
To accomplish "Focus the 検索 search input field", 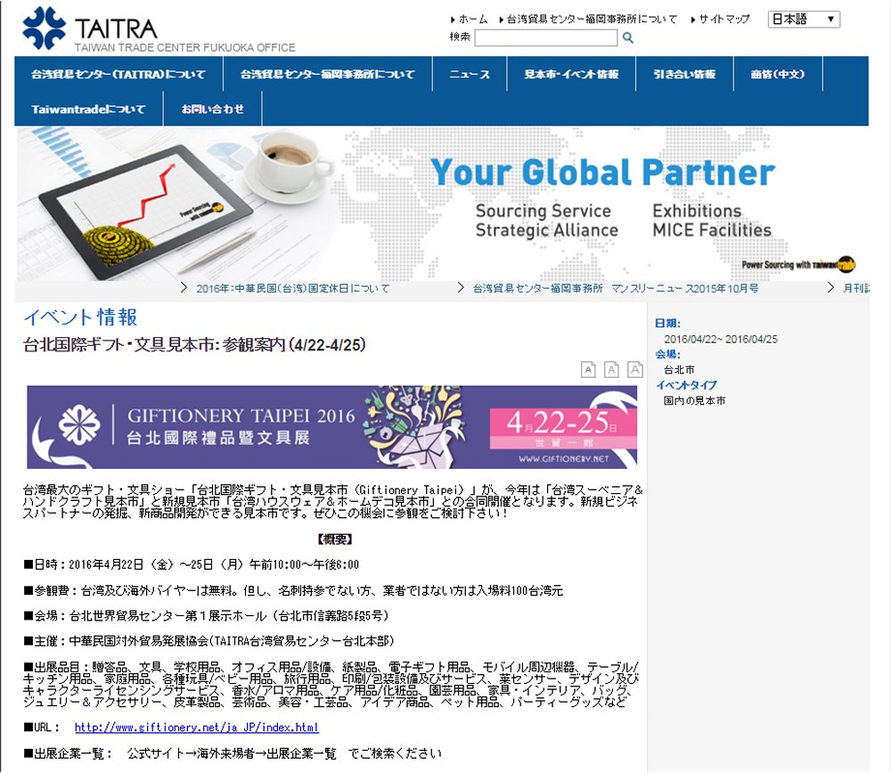I will [x=545, y=37].
